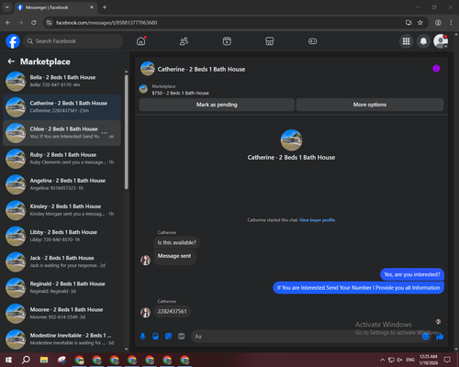Viewport: 459px width, 367px height.
Task: Open the Marketplace storefront icon
Action: 270,41
